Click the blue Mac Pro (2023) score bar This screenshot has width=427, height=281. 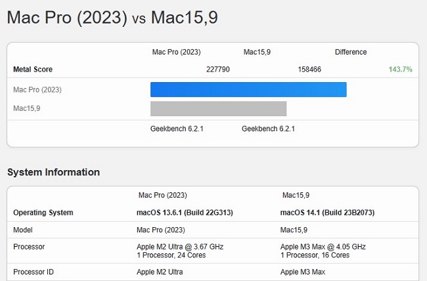(248, 90)
